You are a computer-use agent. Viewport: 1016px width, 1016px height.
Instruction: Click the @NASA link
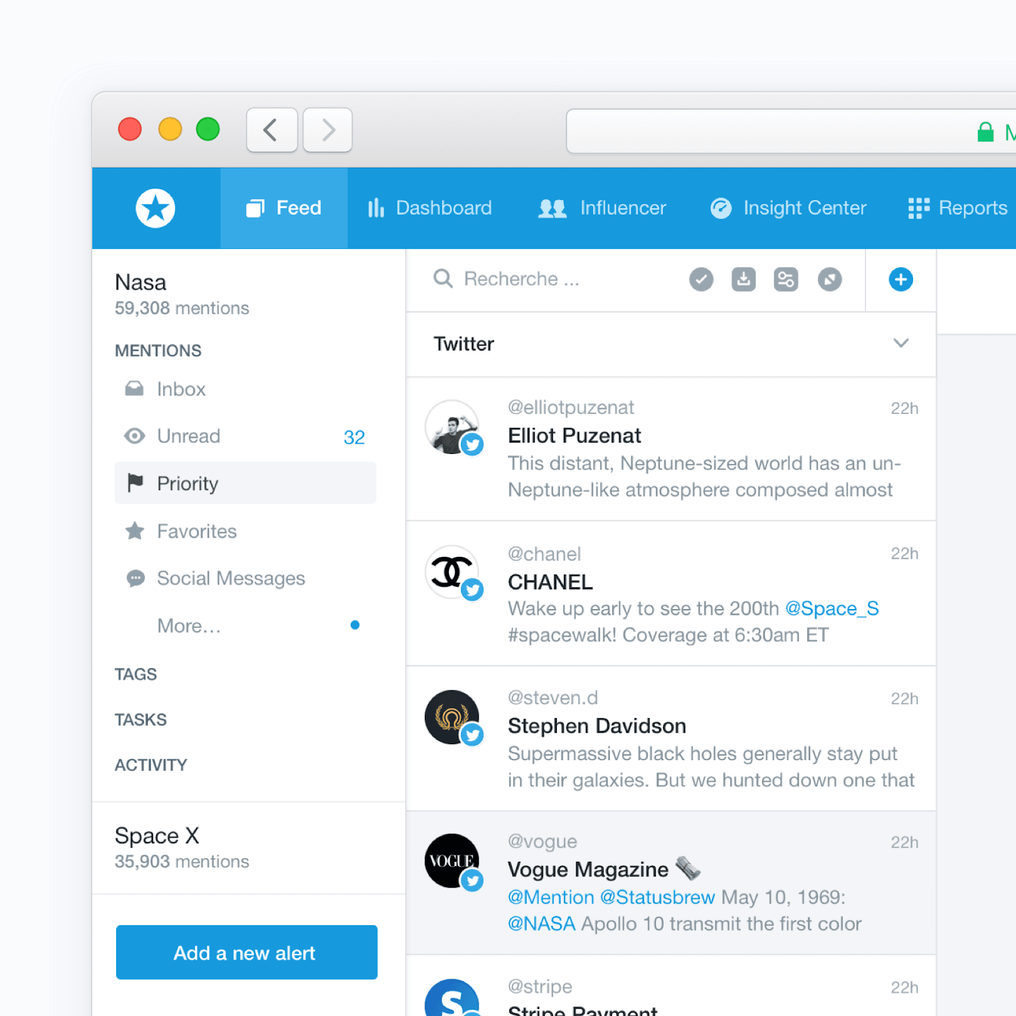click(x=541, y=924)
